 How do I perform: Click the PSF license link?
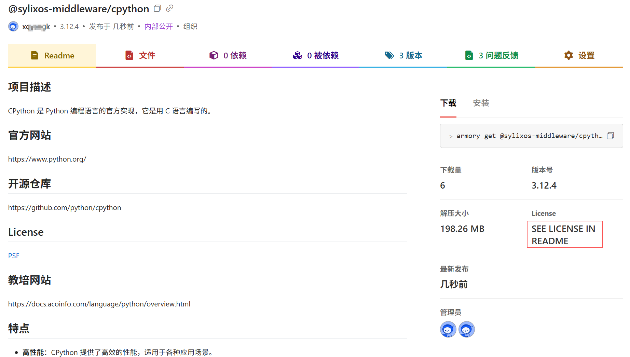(x=14, y=256)
